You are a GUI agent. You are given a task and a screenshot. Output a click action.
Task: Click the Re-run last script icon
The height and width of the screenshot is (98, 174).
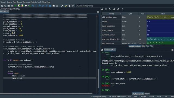pos(29,6)
